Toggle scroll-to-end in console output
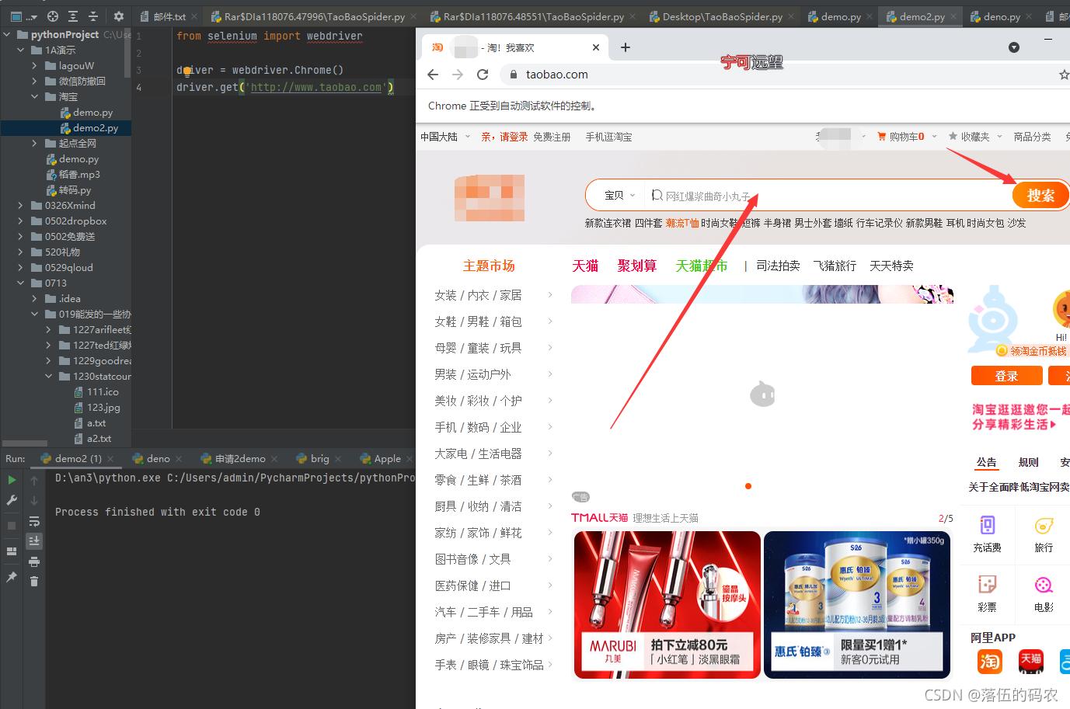The width and height of the screenshot is (1070, 709). [33, 541]
